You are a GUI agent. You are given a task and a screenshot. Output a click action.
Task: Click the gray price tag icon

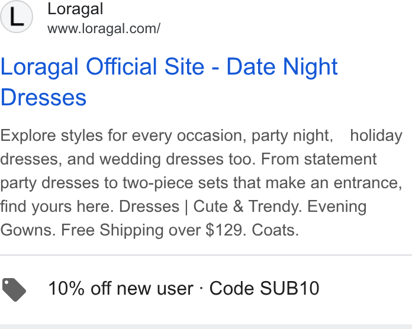point(14,289)
